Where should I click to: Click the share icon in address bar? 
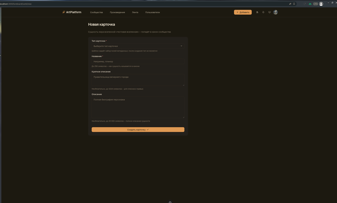[290, 4]
